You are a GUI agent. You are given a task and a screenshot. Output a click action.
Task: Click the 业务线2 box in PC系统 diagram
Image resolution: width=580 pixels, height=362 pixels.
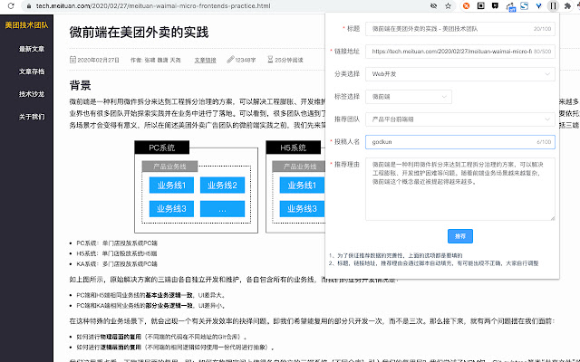222,185
